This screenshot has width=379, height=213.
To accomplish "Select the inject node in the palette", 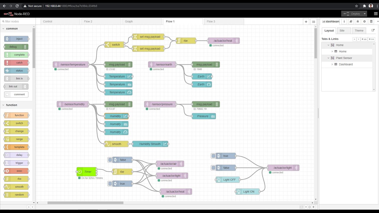I will click(17, 39).
